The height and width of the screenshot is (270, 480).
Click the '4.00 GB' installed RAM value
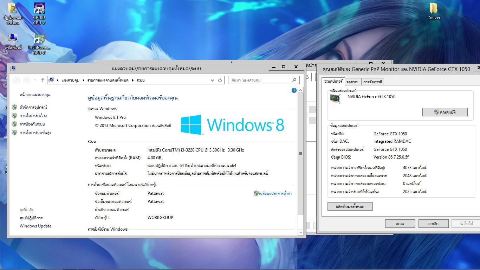(155, 158)
